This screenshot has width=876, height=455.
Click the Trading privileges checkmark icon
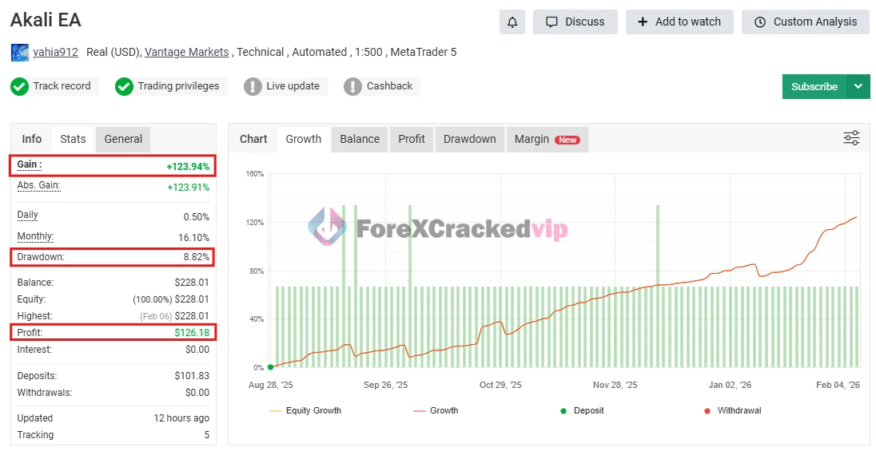(x=124, y=86)
